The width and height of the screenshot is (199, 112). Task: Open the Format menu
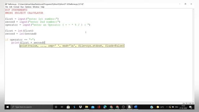(16, 7)
